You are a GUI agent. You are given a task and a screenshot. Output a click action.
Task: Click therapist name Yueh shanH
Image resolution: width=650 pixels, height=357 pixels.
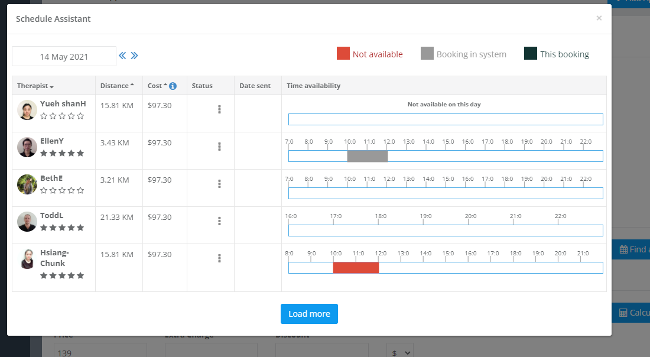(x=63, y=103)
